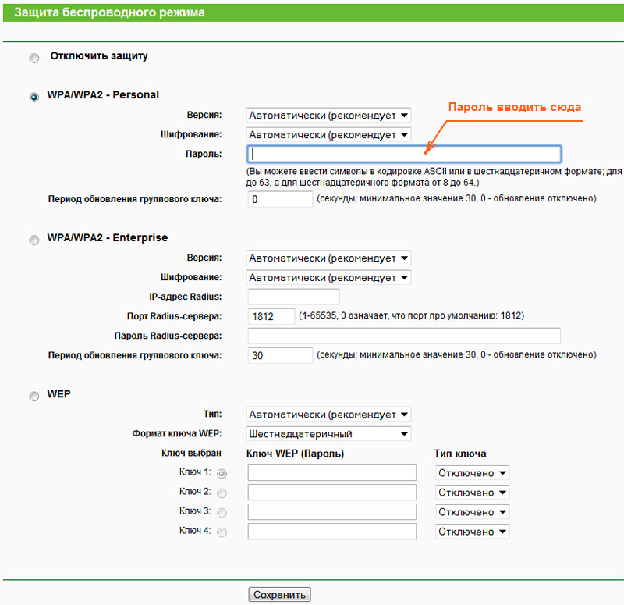Select Ключ 1 radio button
The width and height of the screenshot is (624, 605).
click(x=222, y=474)
